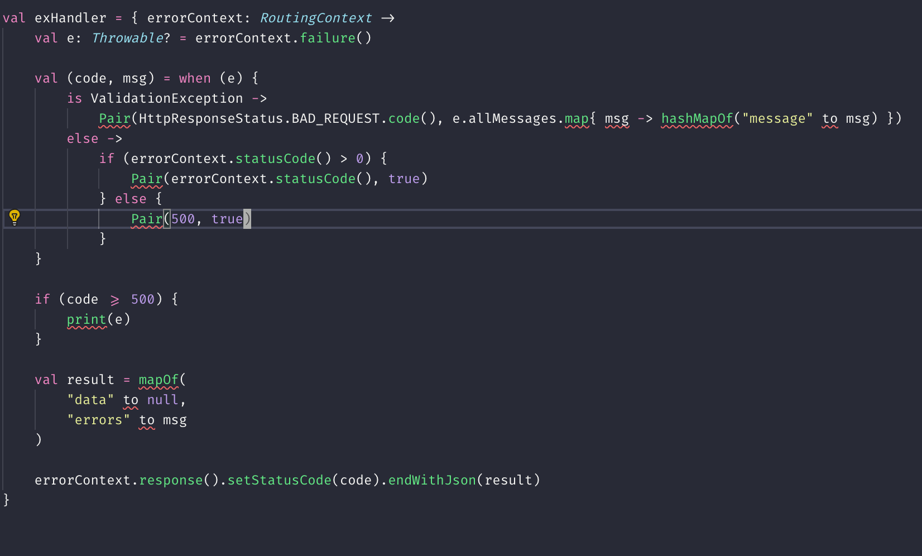The image size is (922, 556).
Task: Click the 'is' keyword before ValidationException
Action: [x=74, y=98]
